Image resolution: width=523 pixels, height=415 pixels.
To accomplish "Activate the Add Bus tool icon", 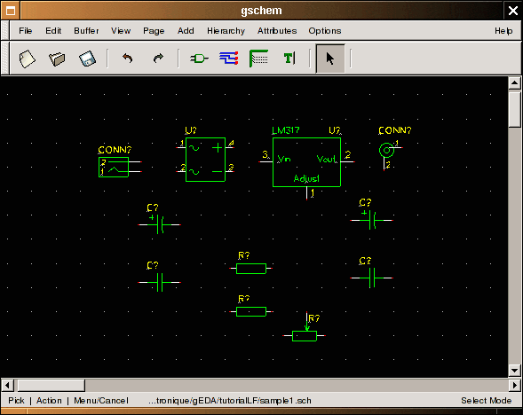I will [x=258, y=59].
